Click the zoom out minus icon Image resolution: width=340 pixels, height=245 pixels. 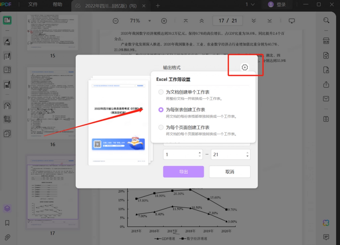tap(116, 21)
